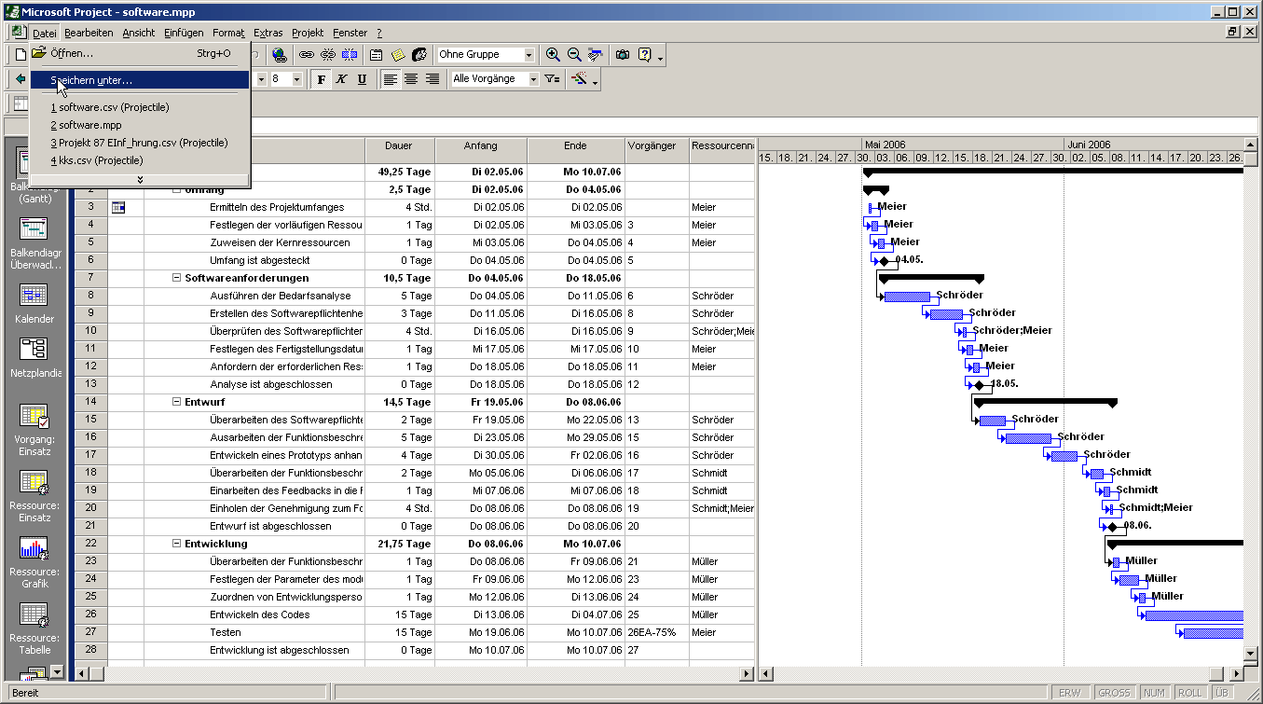Open Vorgang: Einsatz view icon
Viewport: 1263px width, 704px height.
coord(34,417)
